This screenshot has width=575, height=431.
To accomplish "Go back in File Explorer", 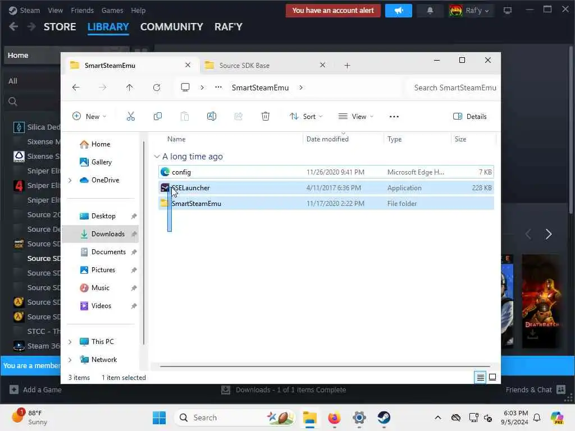I will (76, 88).
